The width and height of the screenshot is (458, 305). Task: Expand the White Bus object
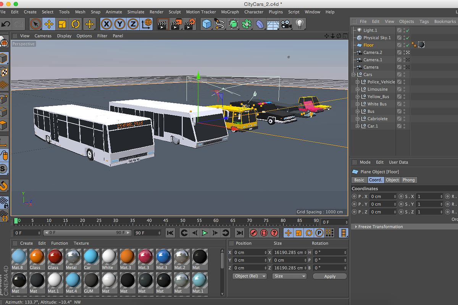pyautogui.click(x=358, y=104)
